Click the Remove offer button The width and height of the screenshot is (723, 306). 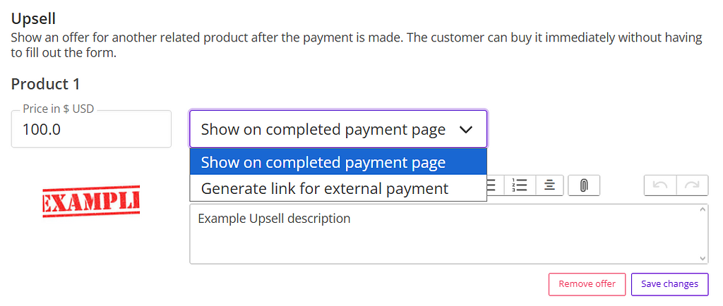tap(587, 284)
